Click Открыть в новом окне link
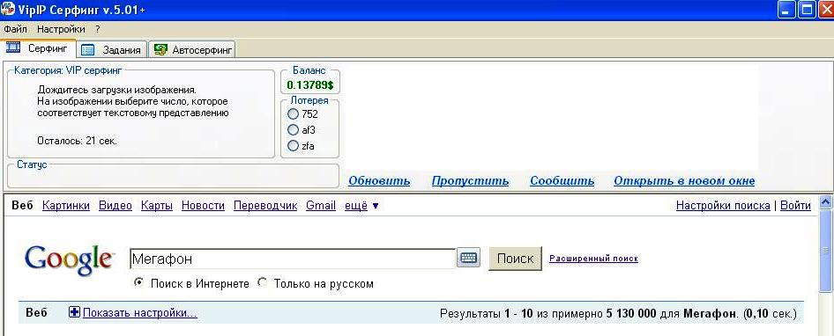 (x=684, y=181)
